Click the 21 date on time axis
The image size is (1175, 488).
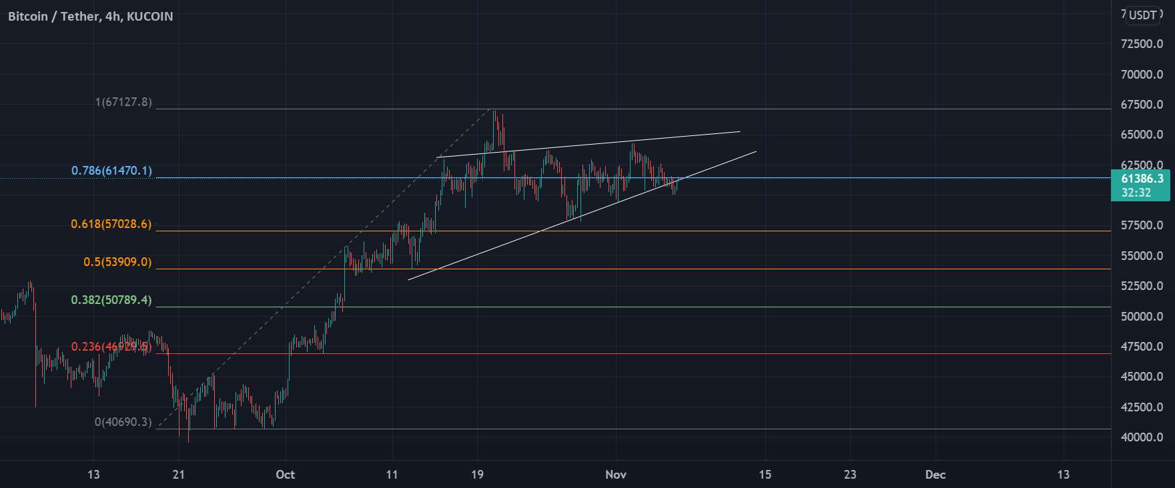coord(178,475)
